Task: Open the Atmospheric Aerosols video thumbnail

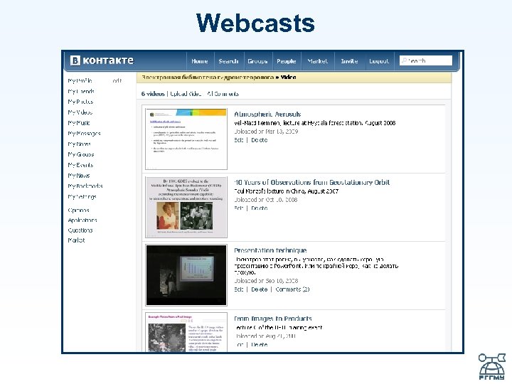Action: click(x=186, y=139)
